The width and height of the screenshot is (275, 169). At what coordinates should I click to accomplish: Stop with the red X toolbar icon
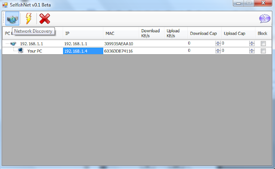45,18
